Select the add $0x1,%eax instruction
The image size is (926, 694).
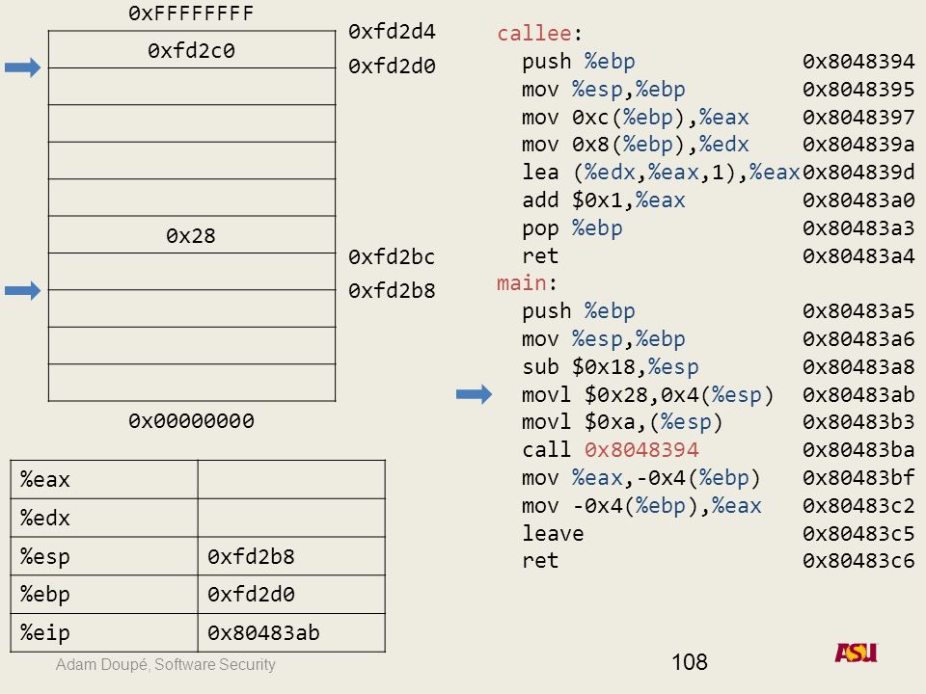(604, 200)
